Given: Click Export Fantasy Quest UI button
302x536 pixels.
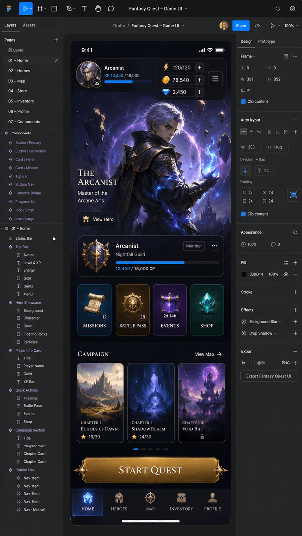Looking at the screenshot, I should pyautogui.click(x=268, y=376).
